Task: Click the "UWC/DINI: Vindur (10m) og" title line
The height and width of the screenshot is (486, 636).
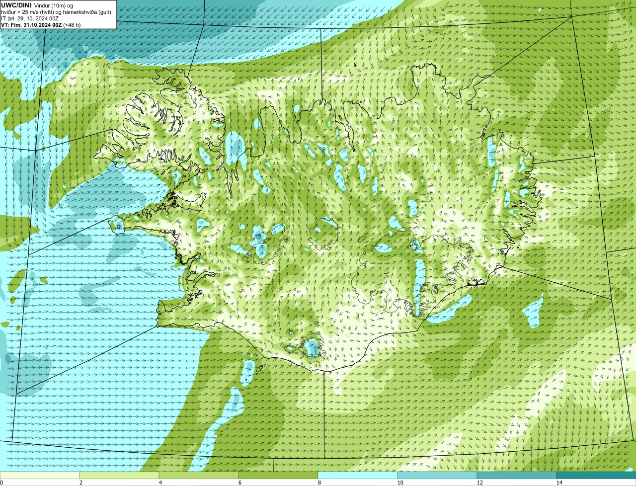Action: coord(37,5)
